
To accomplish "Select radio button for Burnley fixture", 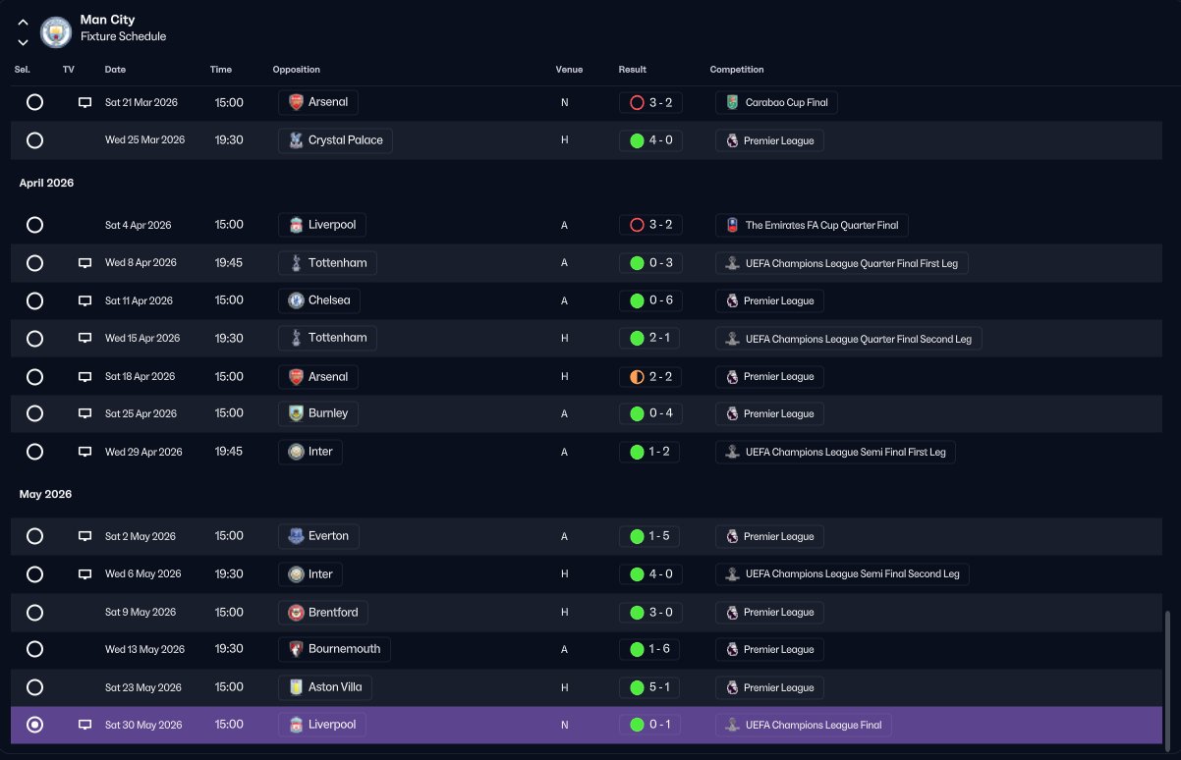I will (34, 413).
